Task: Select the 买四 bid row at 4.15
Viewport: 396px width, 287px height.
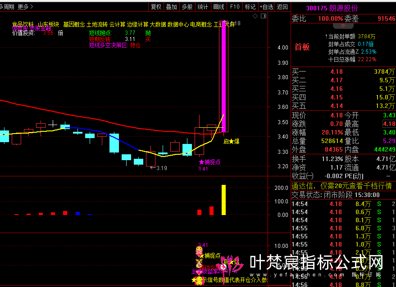Action: 343,97
